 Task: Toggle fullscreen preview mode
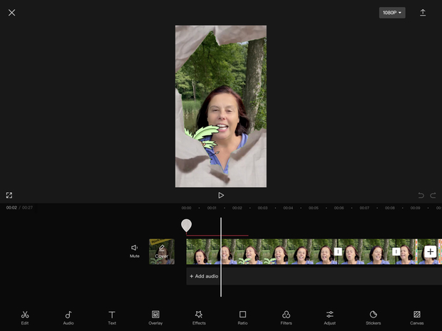coord(9,195)
